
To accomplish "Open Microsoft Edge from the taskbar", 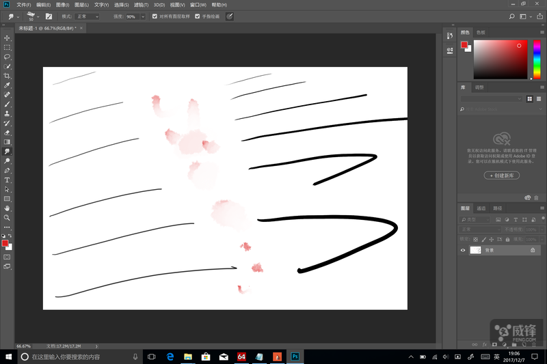I will tap(170, 356).
